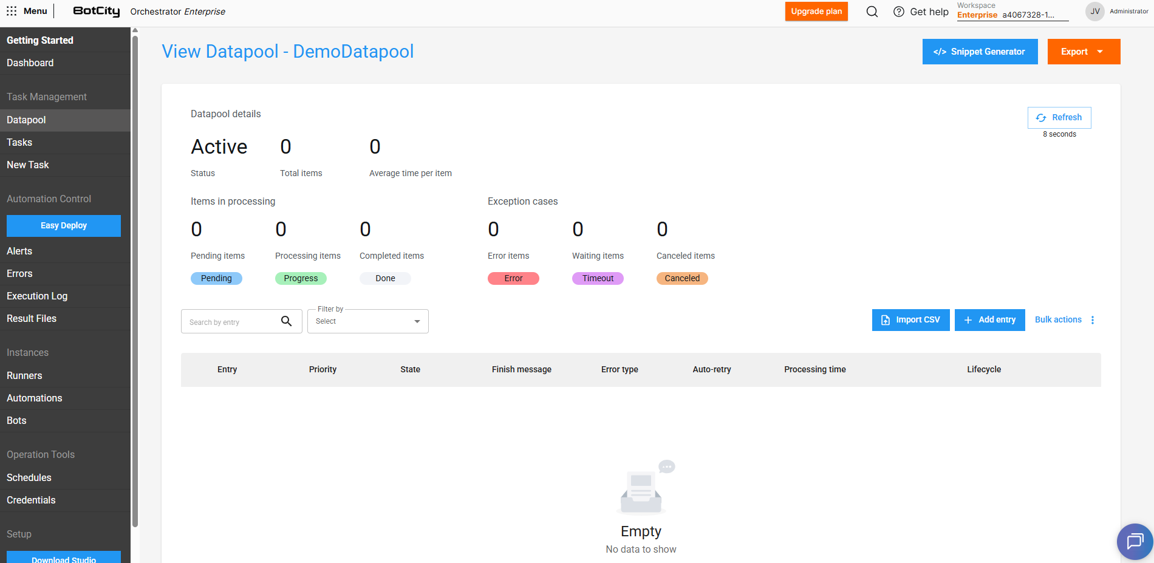Toggle the Timeout status chip
The image size is (1154, 563).
598,278
